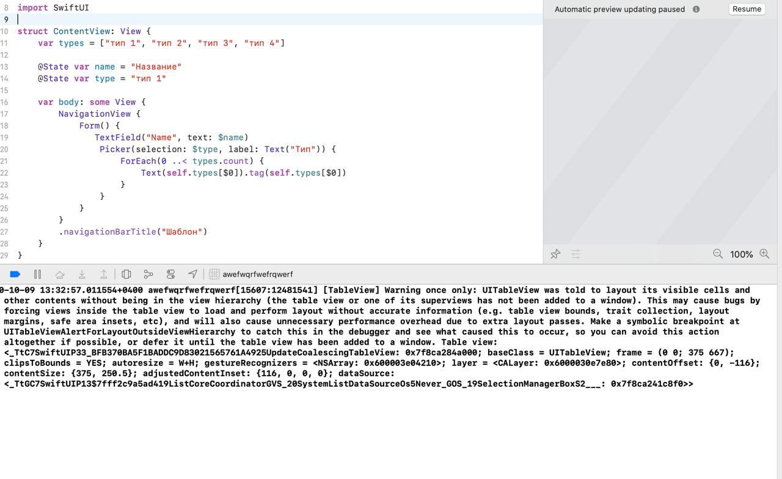Click the Step Out debug button

coord(104,274)
